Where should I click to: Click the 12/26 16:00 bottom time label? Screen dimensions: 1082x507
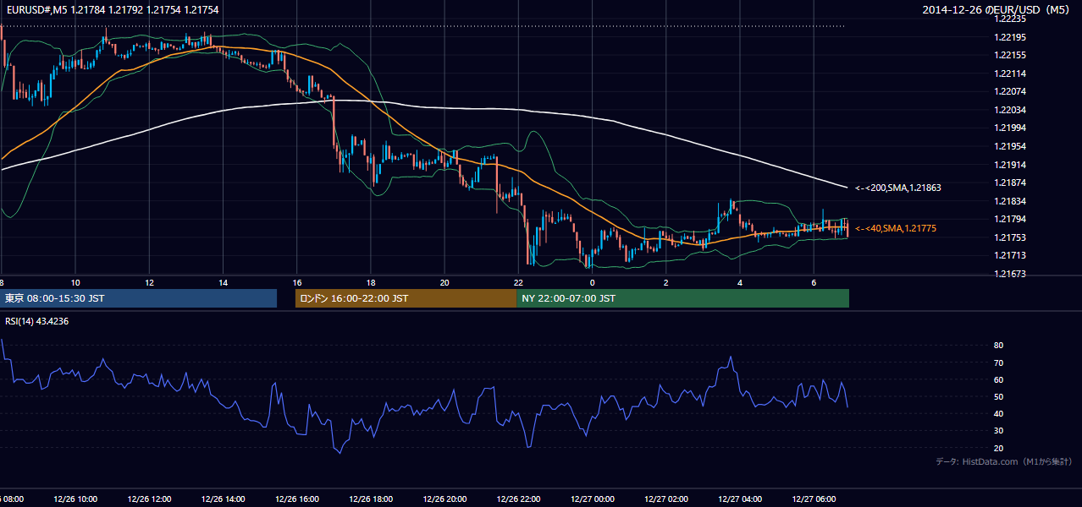click(297, 499)
